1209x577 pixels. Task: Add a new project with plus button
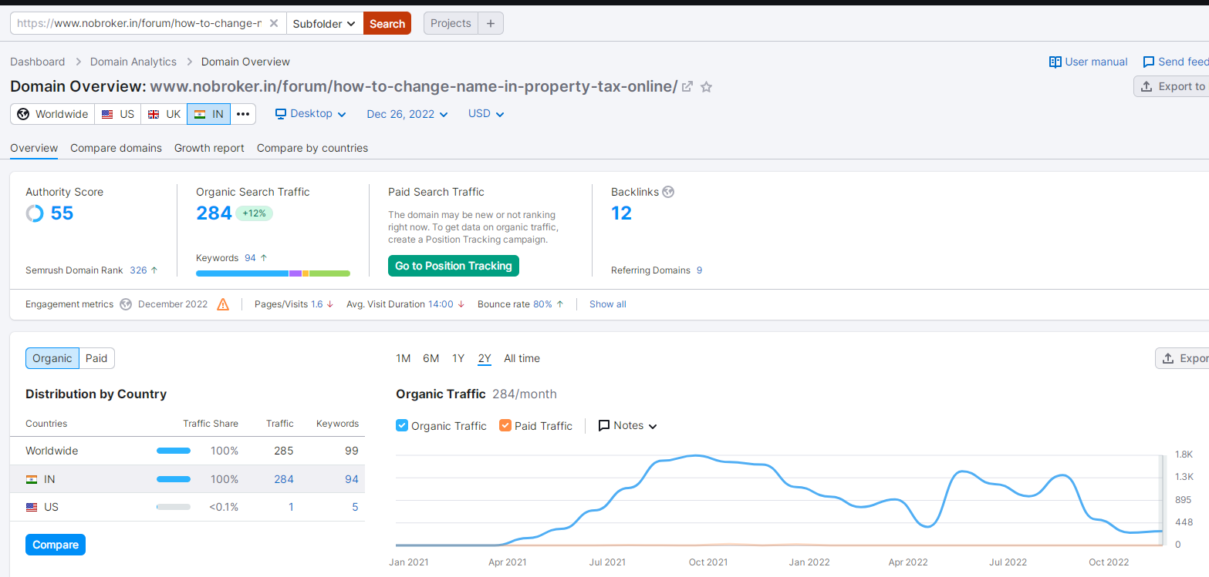pyautogui.click(x=491, y=23)
